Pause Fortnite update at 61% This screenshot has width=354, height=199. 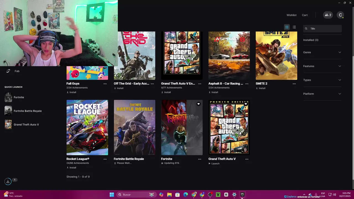170,163
